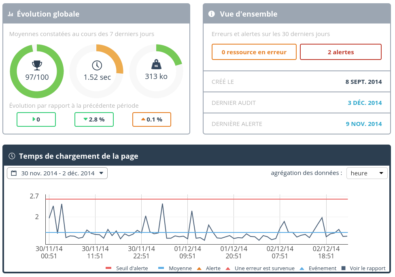The width and height of the screenshot is (395, 277).
Task: Toggle the Alerte legend entry
Action: tap(208, 268)
